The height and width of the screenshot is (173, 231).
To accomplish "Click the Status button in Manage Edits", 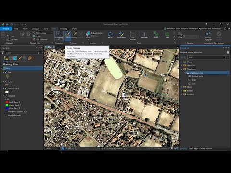I will coord(37,36).
